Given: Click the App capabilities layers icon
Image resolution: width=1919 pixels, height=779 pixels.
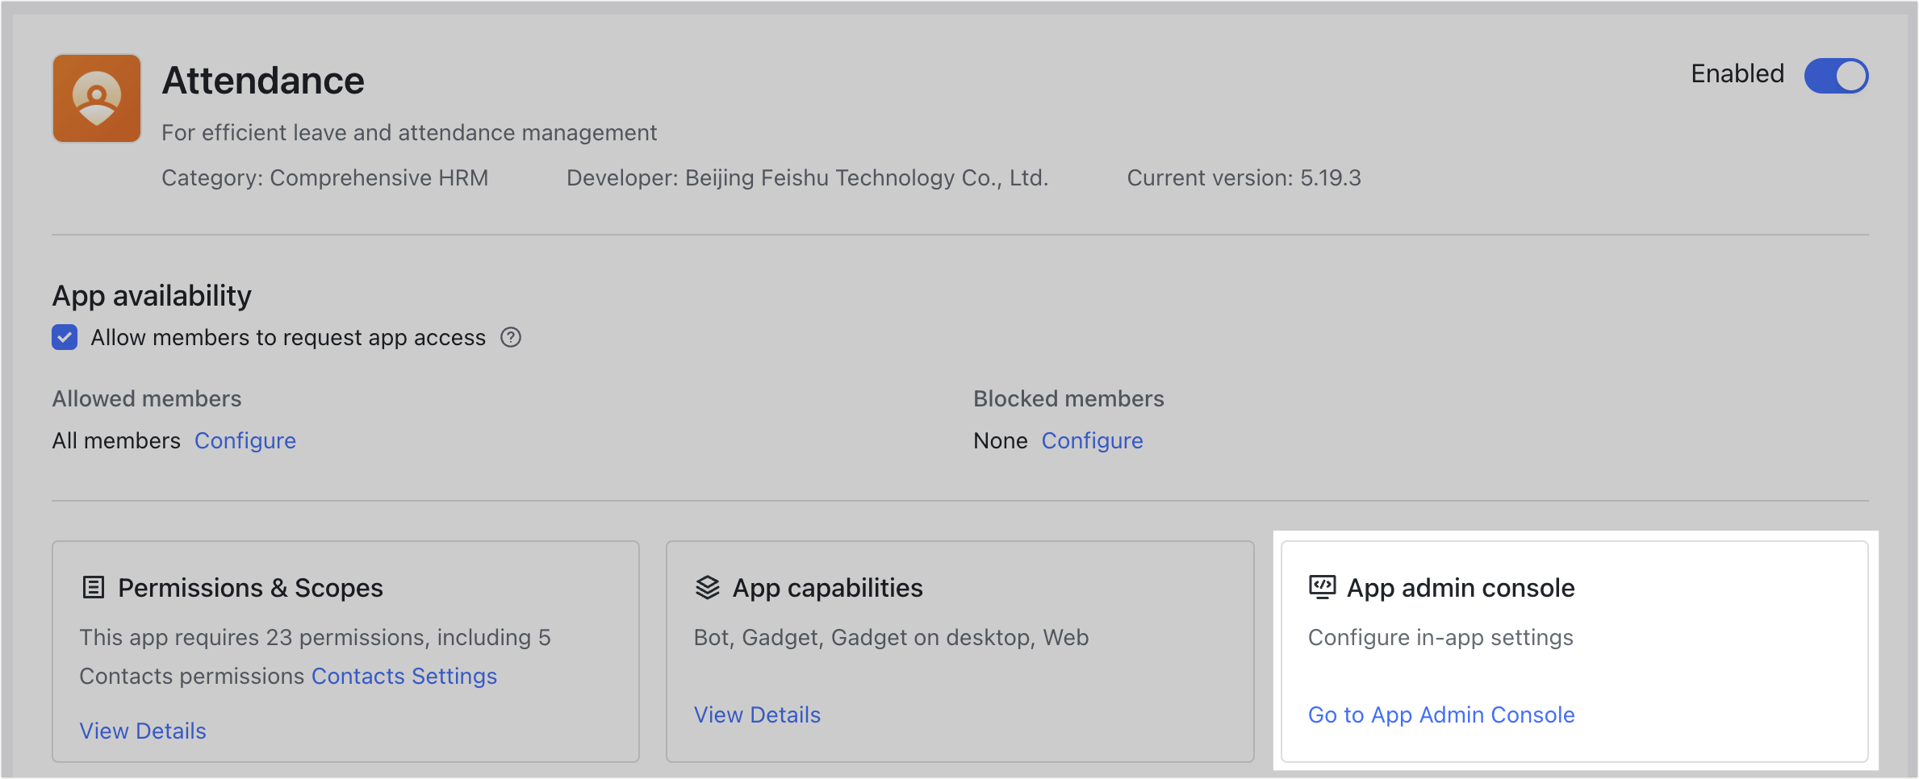Looking at the screenshot, I should tap(707, 586).
